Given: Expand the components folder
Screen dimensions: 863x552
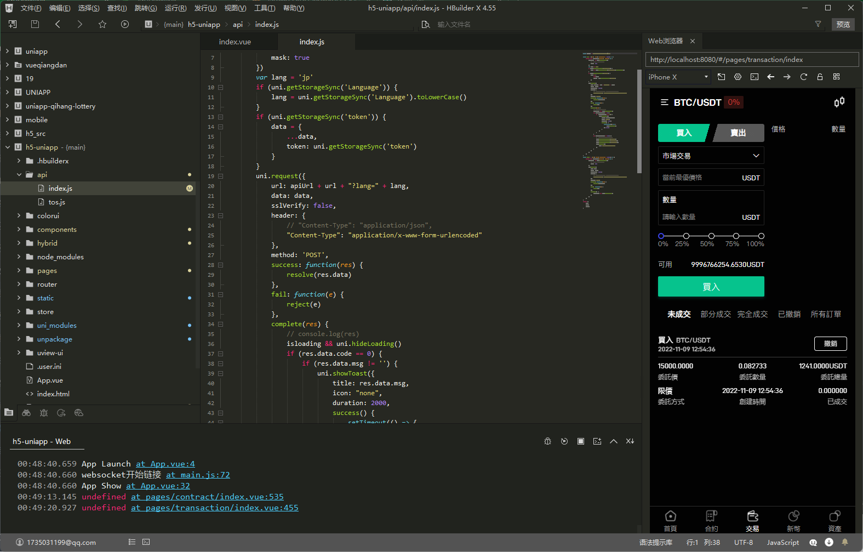Looking at the screenshot, I should coord(19,229).
